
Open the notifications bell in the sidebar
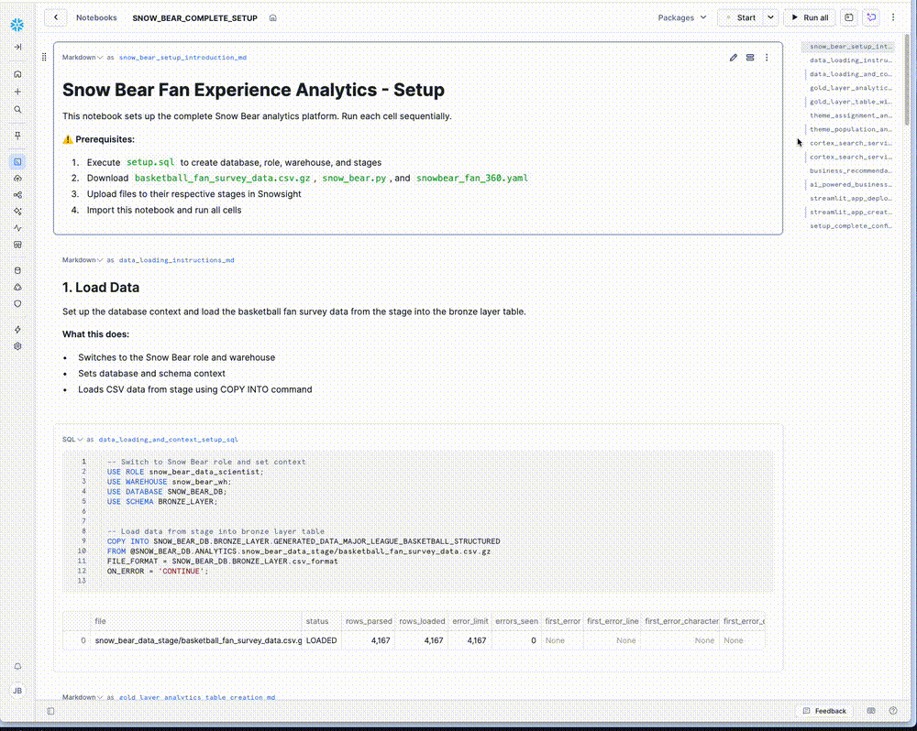coord(17,666)
